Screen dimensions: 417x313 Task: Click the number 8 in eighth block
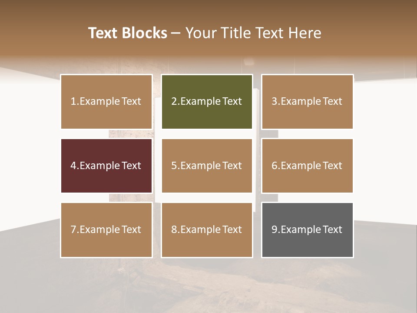coord(174,230)
